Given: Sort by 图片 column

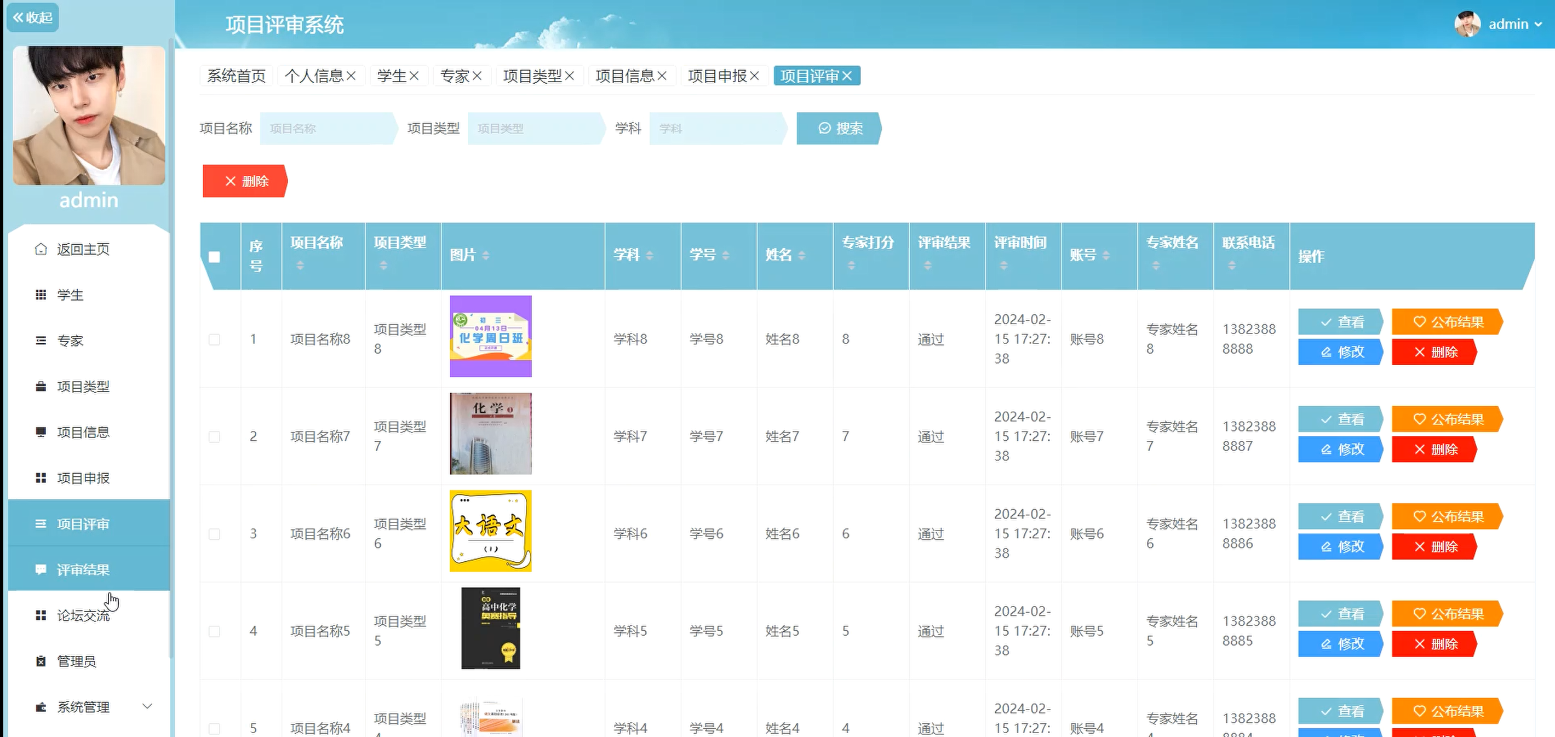Looking at the screenshot, I should click(485, 255).
